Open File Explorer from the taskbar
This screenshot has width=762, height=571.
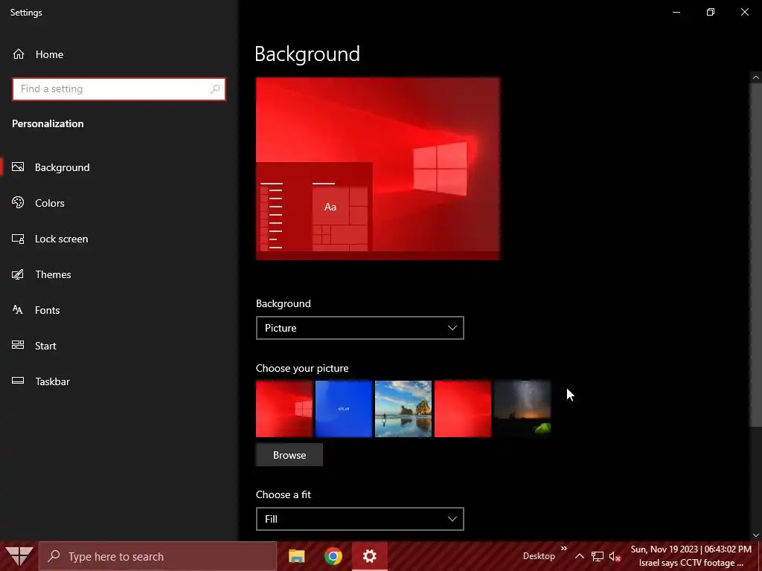[296, 556]
